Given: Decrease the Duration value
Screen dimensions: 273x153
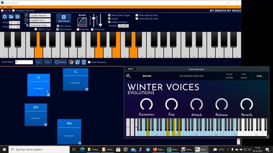Looking at the screenshot, I should click(x=119, y=26).
